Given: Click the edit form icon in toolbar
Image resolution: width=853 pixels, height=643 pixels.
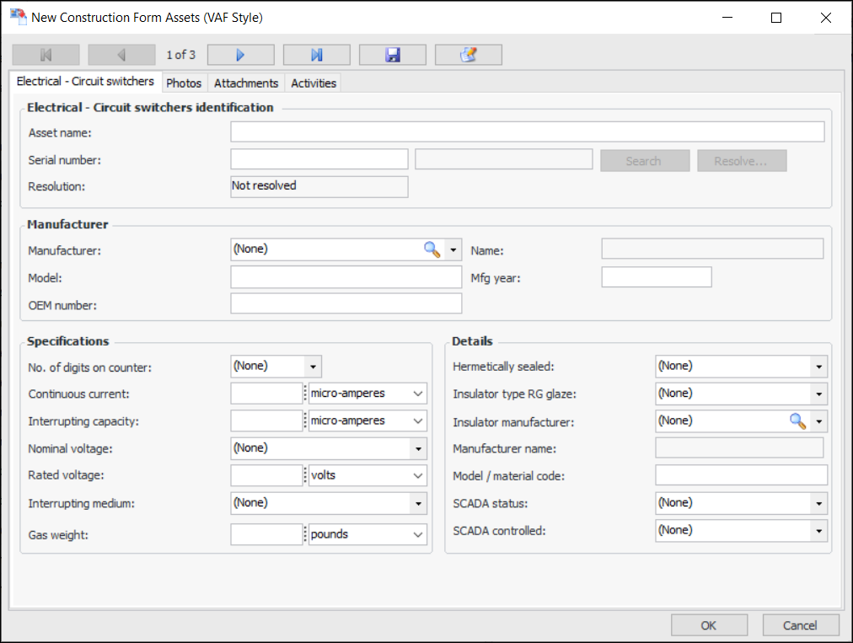Looking at the screenshot, I should [468, 55].
